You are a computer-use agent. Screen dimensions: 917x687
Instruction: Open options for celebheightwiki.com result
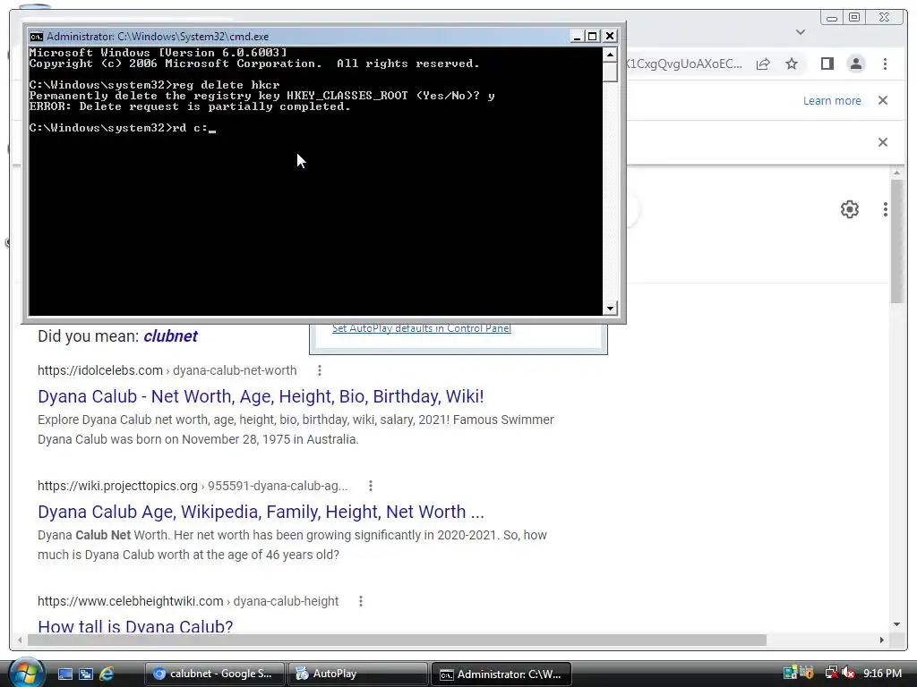click(361, 601)
